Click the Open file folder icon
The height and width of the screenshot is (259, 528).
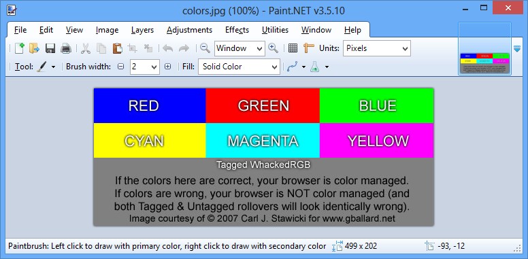pyautogui.click(x=34, y=48)
